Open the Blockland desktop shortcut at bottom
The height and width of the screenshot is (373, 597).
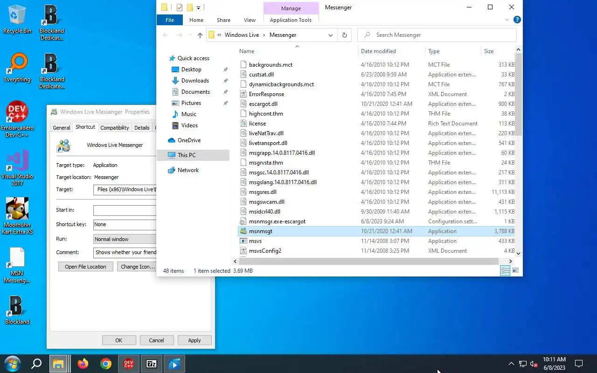click(17, 310)
